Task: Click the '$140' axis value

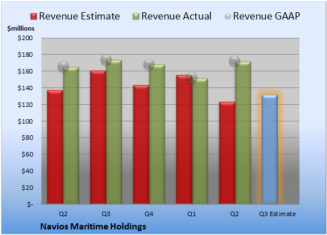Action: [x=25, y=88]
